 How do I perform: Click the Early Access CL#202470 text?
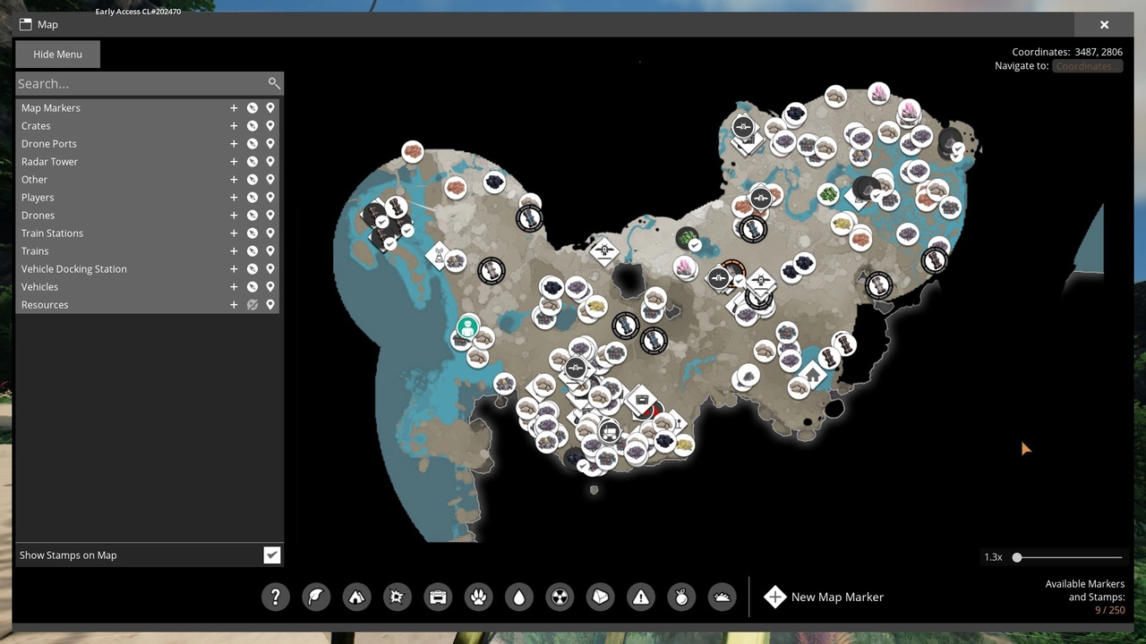point(138,12)
